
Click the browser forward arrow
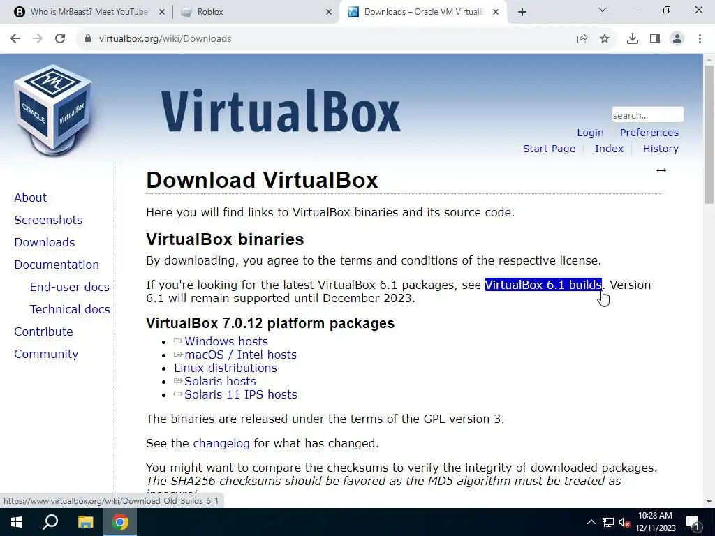point(38,39)
